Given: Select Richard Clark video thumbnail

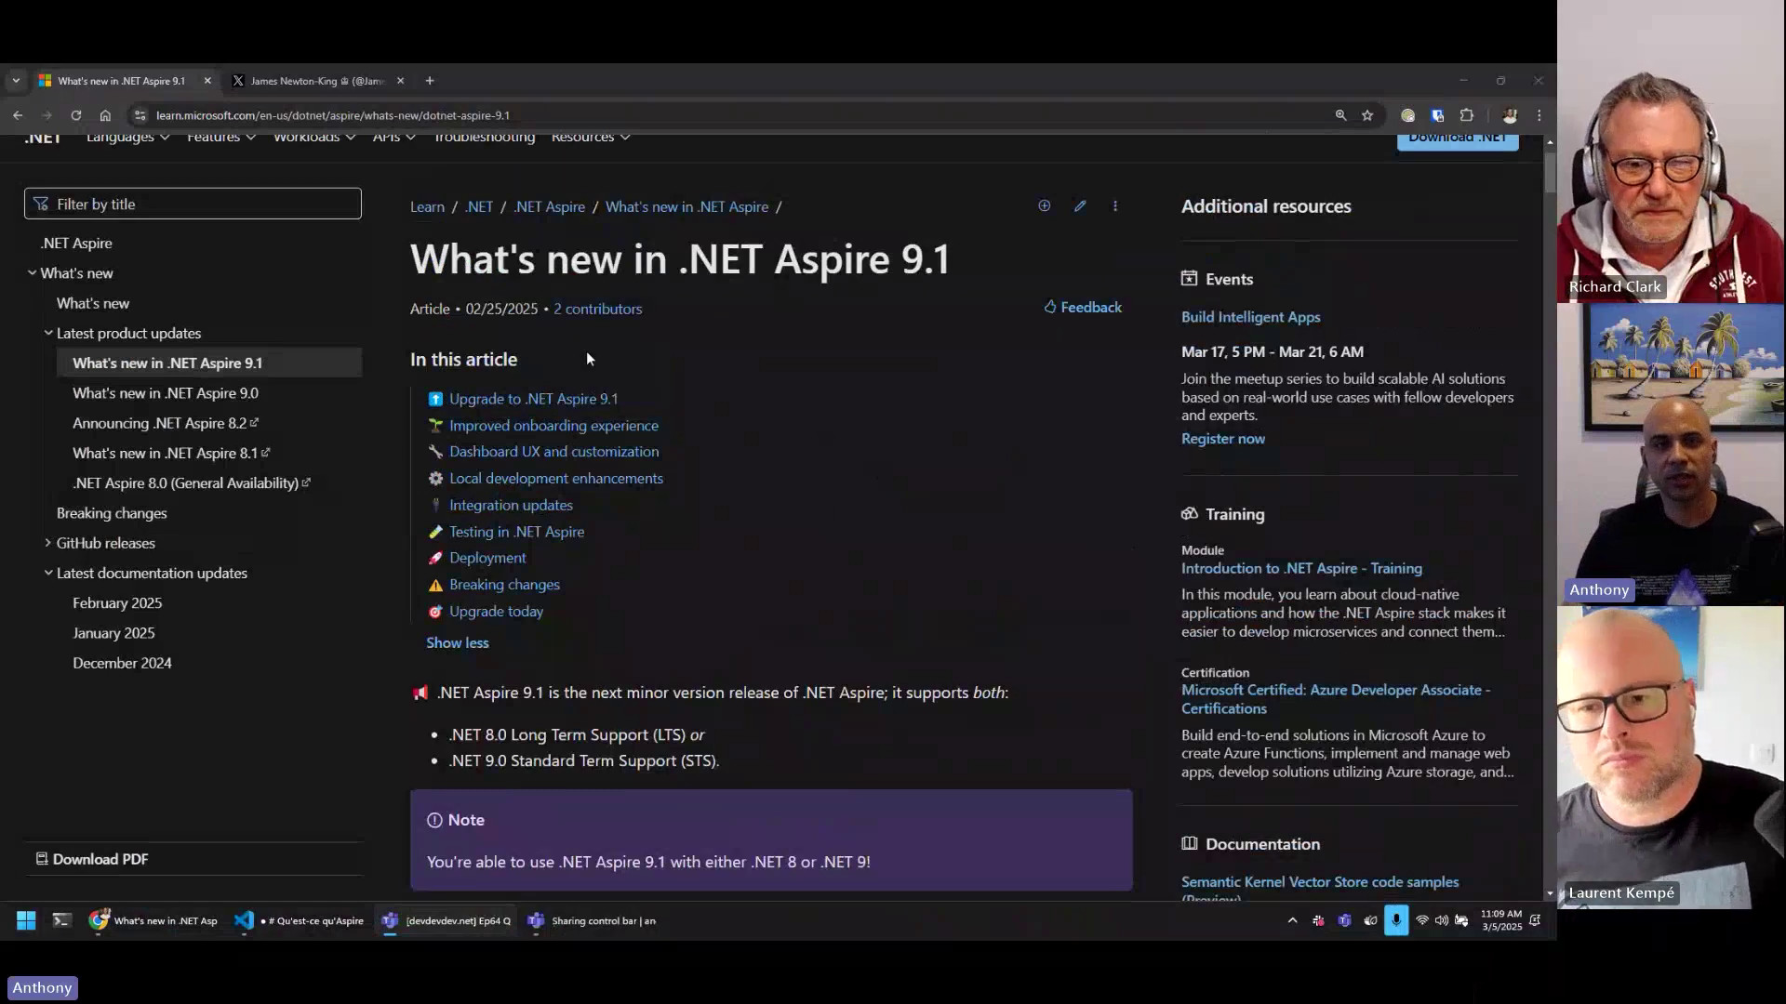Looking at the screenshot, I should (x=1671, y=152).
